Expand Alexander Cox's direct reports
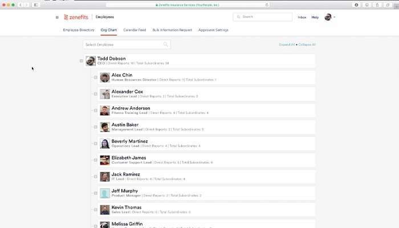This screenshot has width=399, height=228. [95, 94]
